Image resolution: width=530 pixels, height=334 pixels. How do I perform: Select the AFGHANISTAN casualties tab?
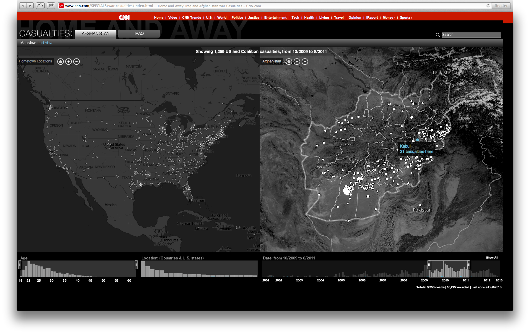[x=95, y=34]
